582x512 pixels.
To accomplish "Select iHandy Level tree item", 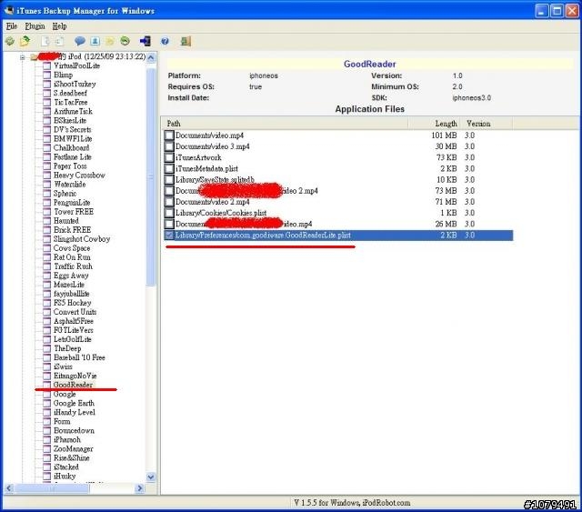I will (75, 412).
